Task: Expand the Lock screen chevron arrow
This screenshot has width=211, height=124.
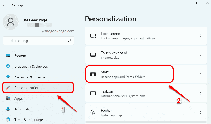Action: pos(201,36)
